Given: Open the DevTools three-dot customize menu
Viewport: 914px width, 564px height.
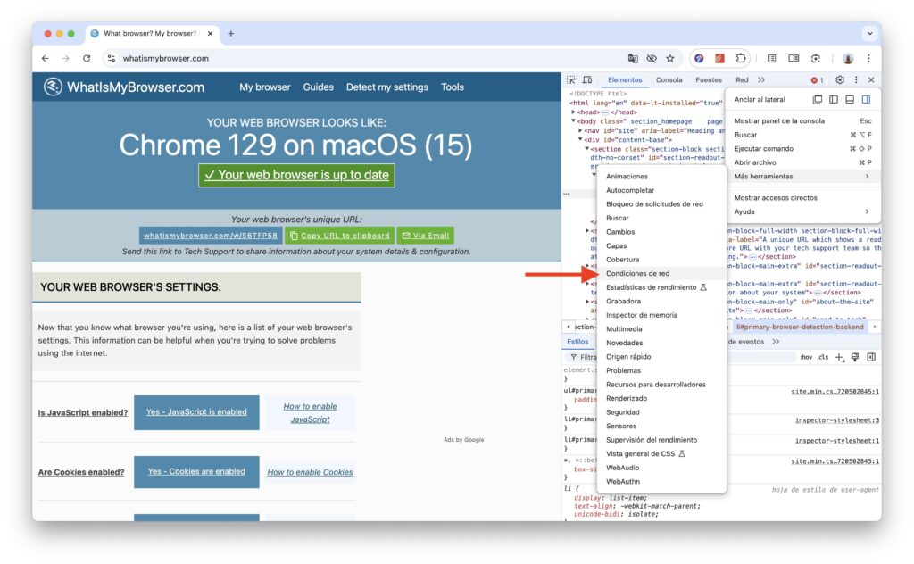Looking at the screenshot, I should point(856,79).
